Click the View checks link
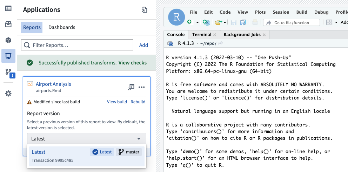 coord(133,63)
